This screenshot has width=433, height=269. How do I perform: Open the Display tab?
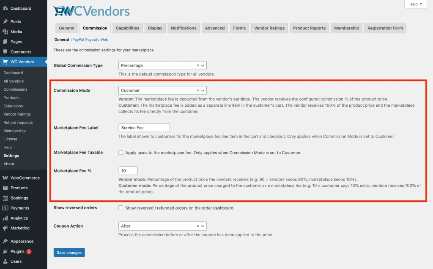[x=155, y=28]
